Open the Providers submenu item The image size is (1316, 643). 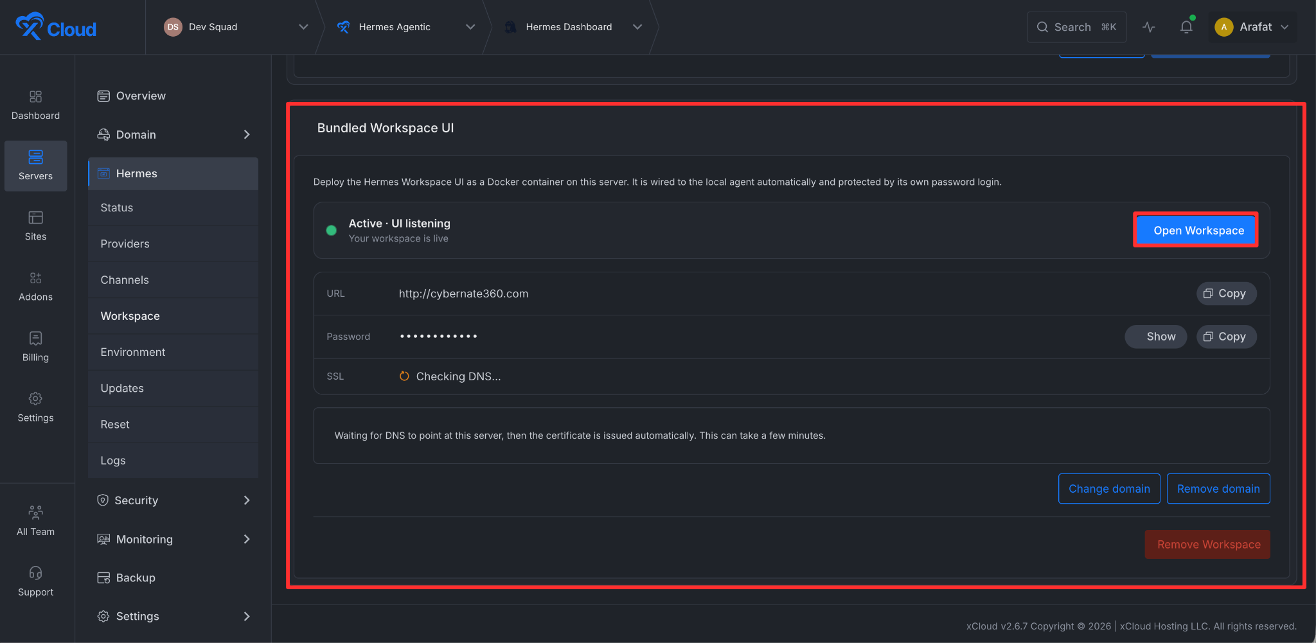tap(173, 243)
